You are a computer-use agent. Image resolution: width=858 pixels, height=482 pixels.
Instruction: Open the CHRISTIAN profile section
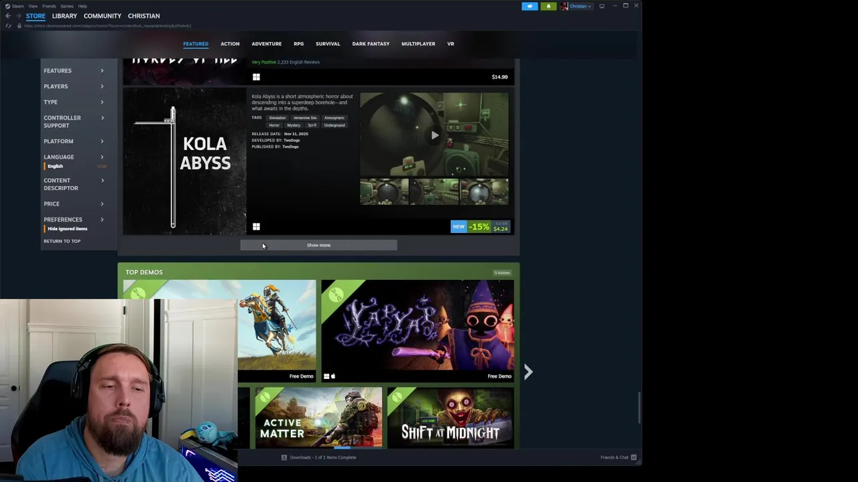(x=143, y=16)
